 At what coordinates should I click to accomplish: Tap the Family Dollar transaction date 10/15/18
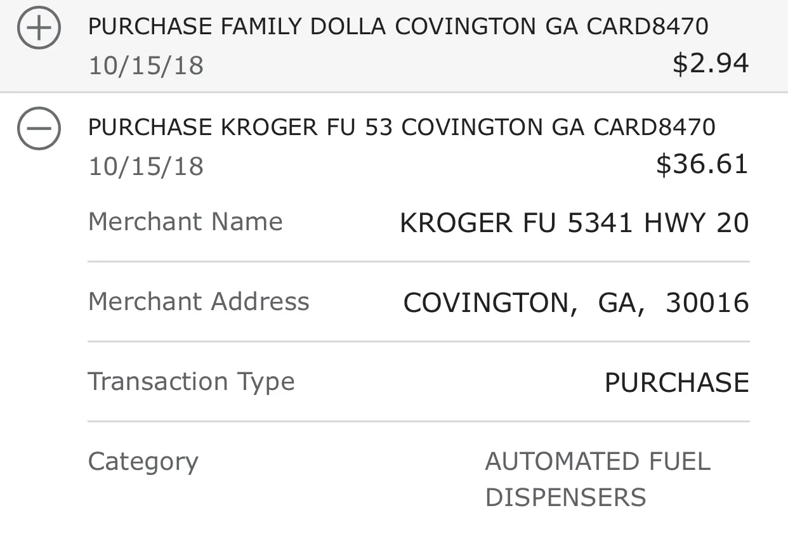(146, 66)
